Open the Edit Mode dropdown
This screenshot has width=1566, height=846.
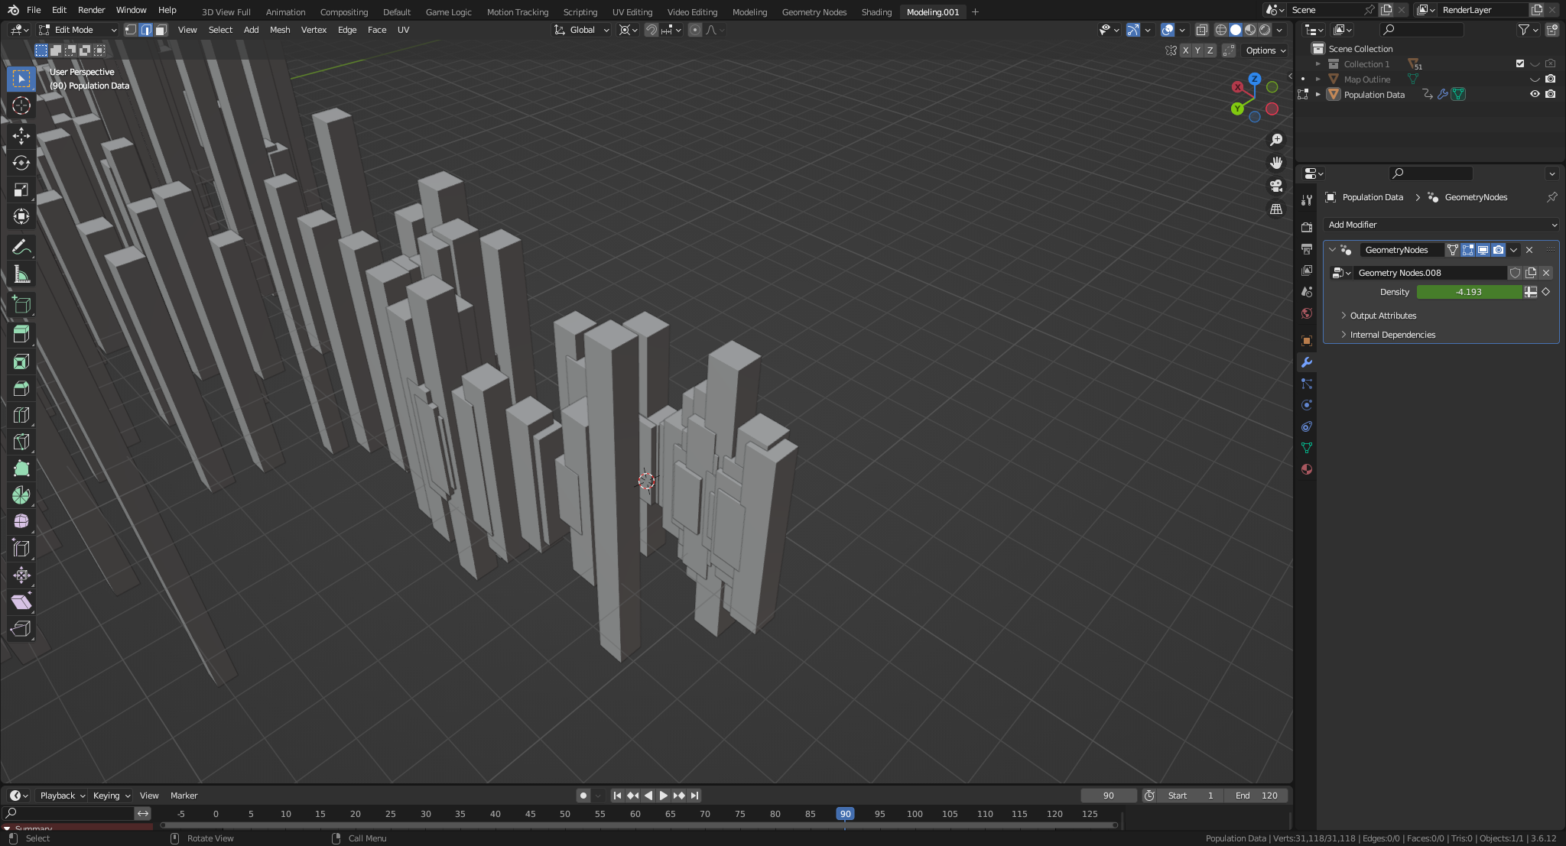pos(78,30)
